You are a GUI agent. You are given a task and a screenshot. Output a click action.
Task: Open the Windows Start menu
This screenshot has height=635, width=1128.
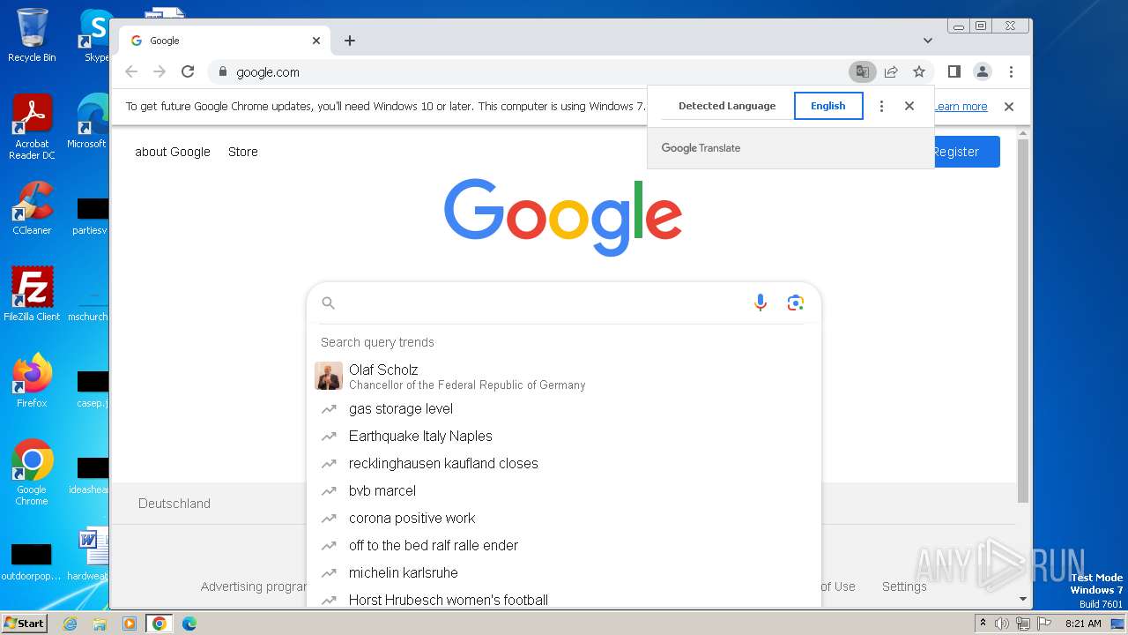pos(24,623)
